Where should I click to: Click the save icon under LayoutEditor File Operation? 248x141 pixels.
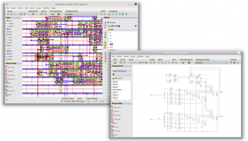(x=58, y=14)
